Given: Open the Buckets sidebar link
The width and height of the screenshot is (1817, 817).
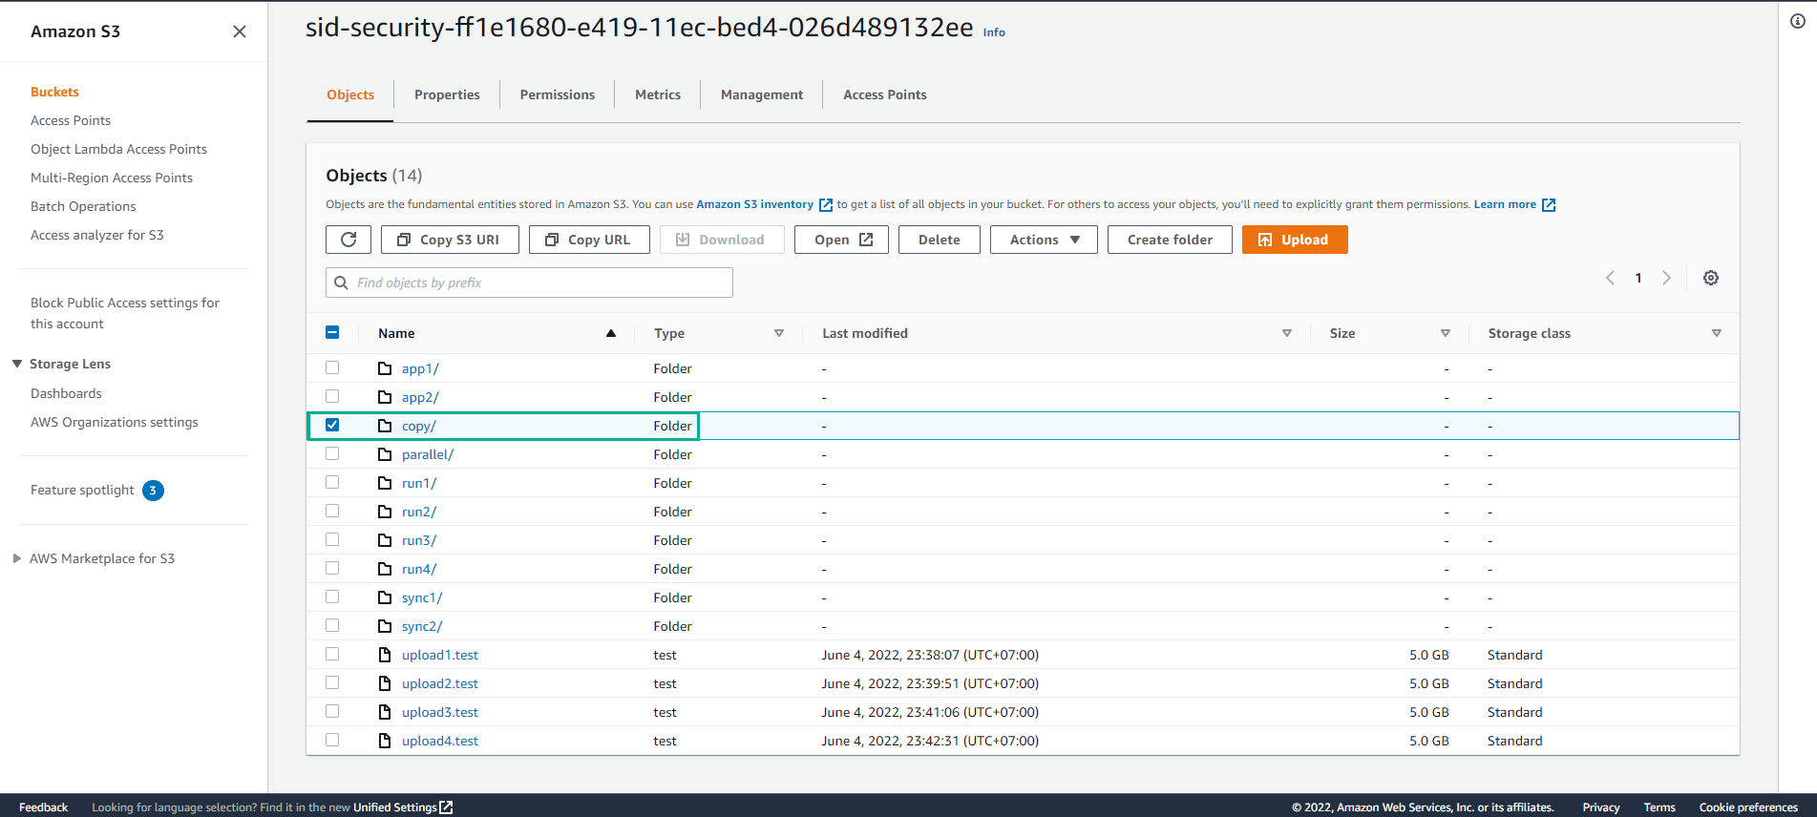Looking at the screenshot, I should point(54,92).
